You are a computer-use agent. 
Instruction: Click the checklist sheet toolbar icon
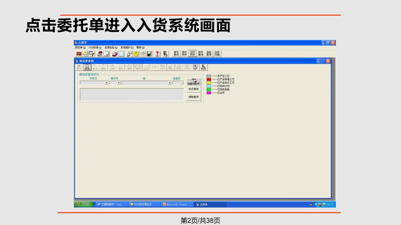(121, 54)
